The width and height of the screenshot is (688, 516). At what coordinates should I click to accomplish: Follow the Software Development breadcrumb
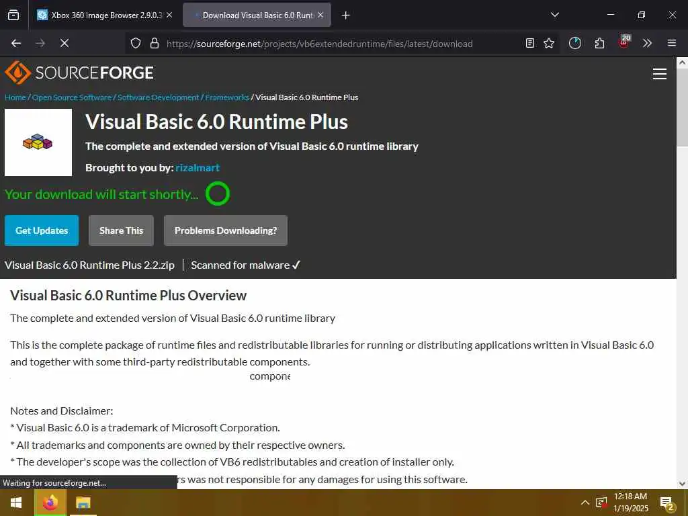pos(159,97)
